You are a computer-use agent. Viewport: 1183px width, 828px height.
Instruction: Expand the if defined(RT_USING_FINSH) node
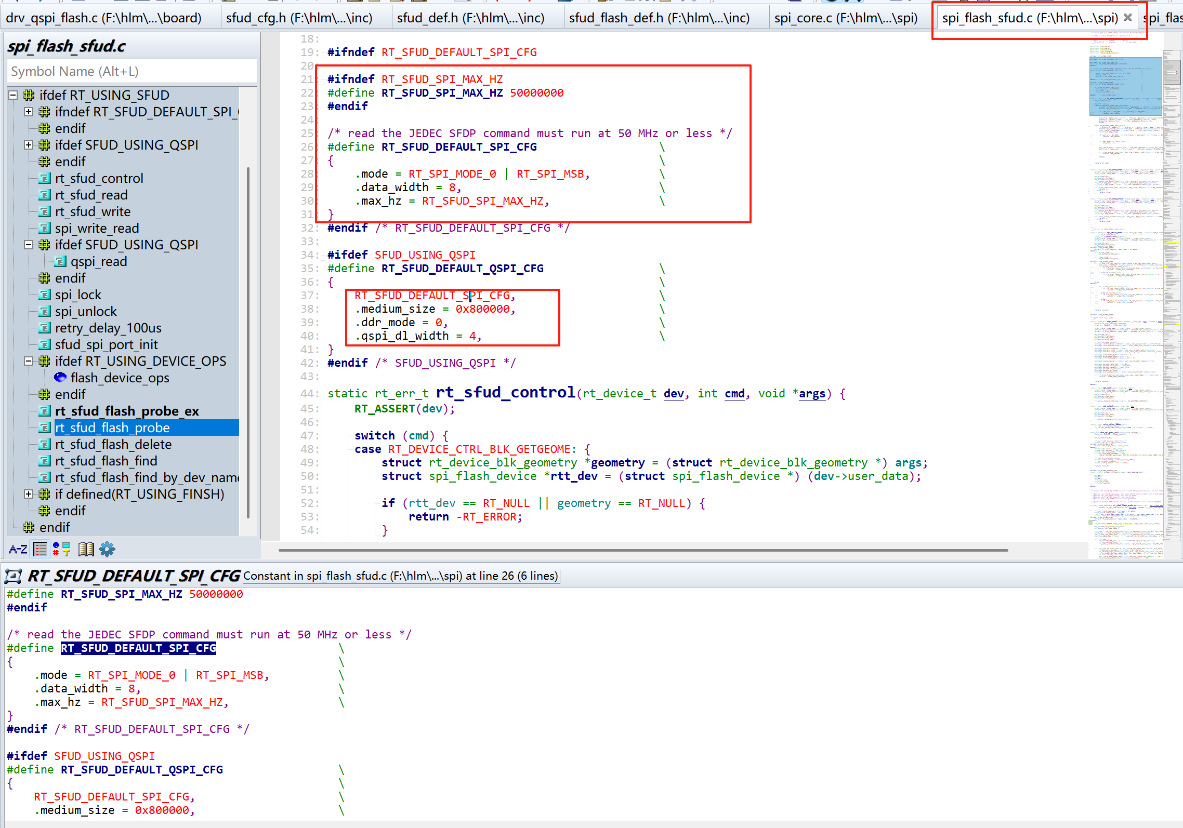coord(29,494)
